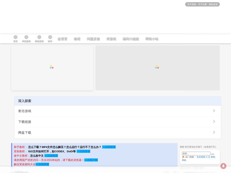Open the 求游戏 menu item
Screen dimensions: 231x173
tap(111, 39)
